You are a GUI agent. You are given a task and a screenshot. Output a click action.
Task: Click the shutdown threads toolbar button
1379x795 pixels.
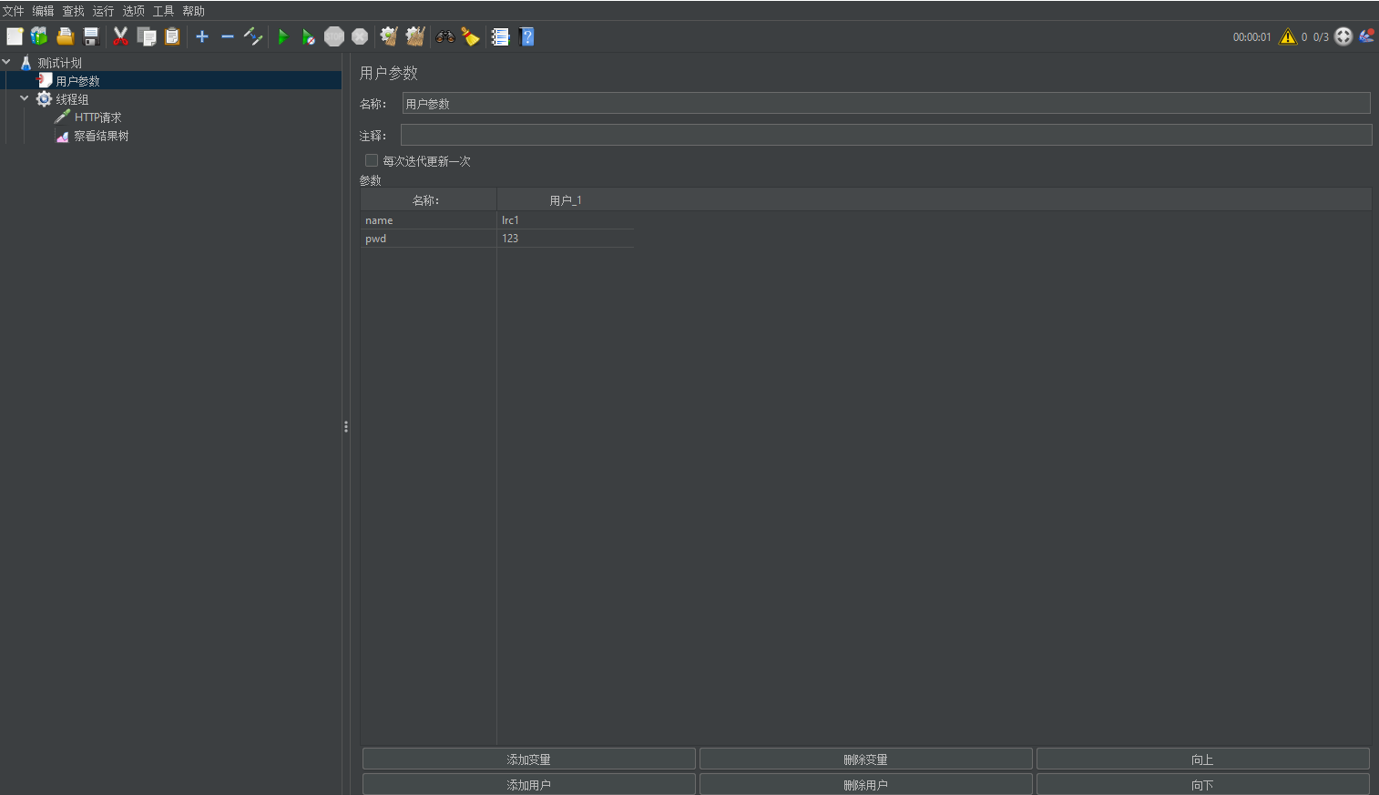[360, 36]
